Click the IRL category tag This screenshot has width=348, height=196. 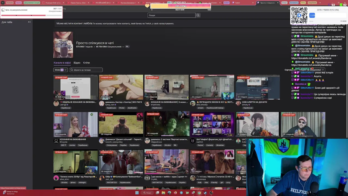point(127,47)
